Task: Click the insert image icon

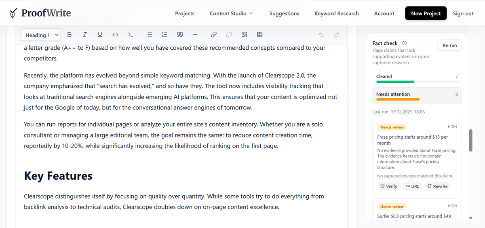Action: pos(245,35)
